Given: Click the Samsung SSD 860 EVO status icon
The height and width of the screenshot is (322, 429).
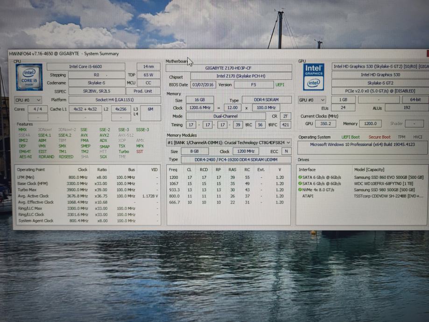Looking at the screenshot, I should click(300, 178).
